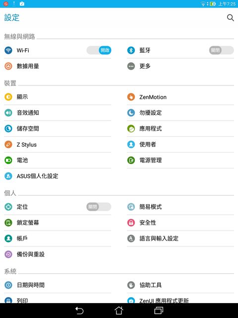Viewport: 238px width, 318px height.
Task: Open the 數據用量 data usage icon
Action: click(8, 66)
